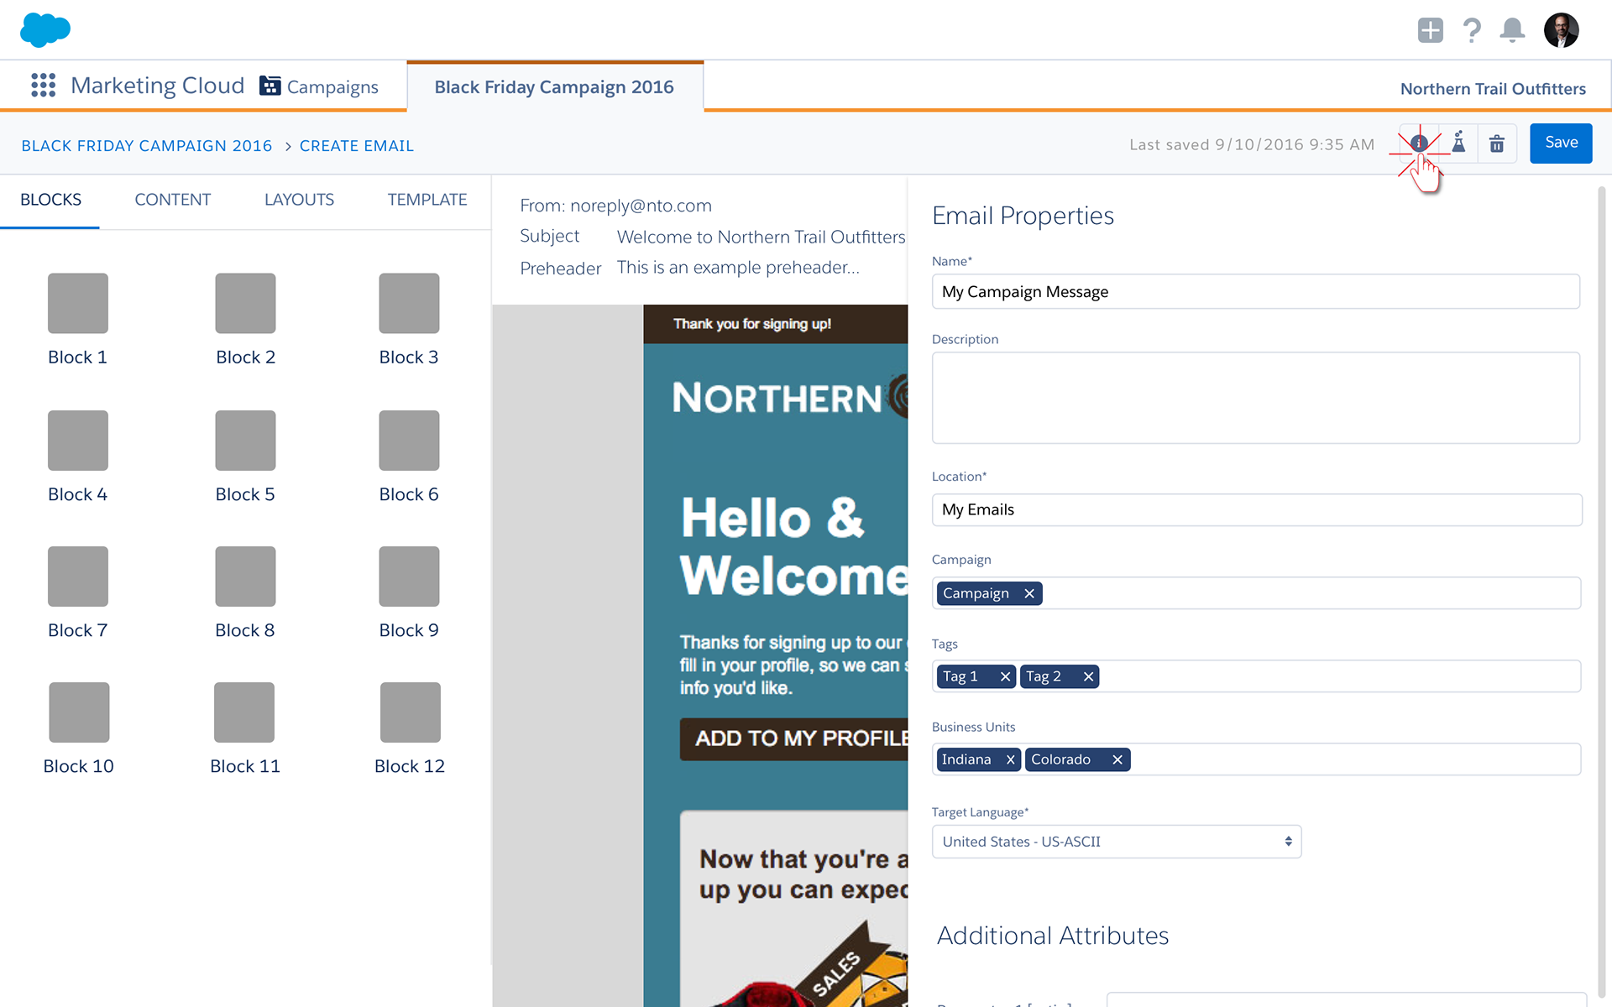
Task: Switch to the LAYOUTS tab
Action: pyautogui.click(x=299, y=200)
